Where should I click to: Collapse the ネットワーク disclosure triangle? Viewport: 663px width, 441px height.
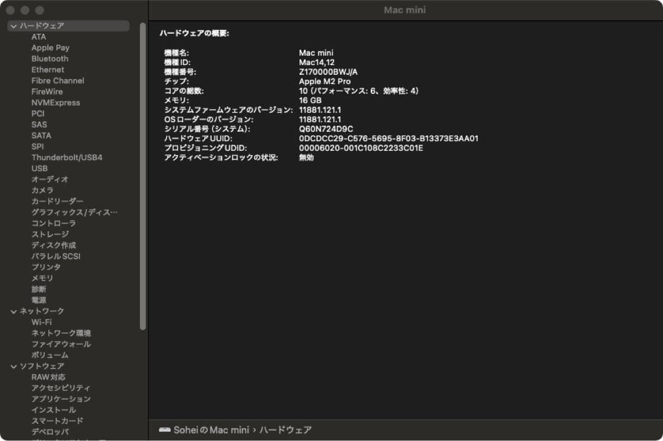tap(13, 311)
